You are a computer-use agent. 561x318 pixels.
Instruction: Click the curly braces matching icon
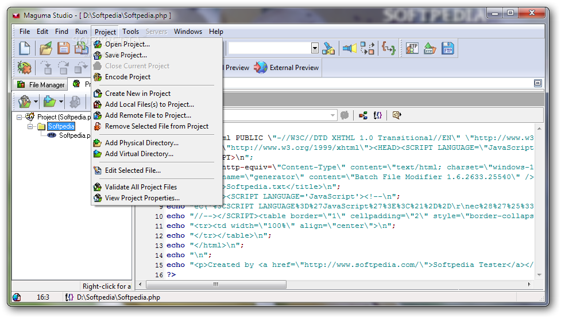(389, 48)
